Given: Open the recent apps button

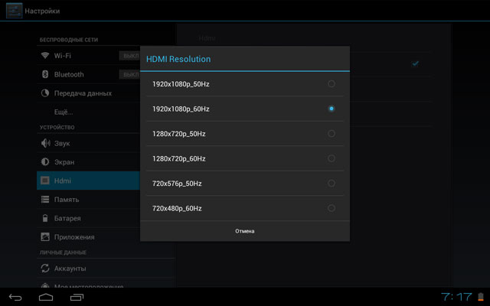Looking at the screenshot, I should pos(77,296).
